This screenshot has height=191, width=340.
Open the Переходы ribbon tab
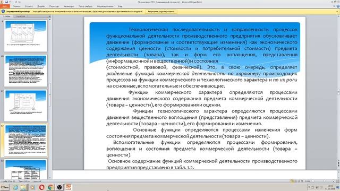pos(54,6)
